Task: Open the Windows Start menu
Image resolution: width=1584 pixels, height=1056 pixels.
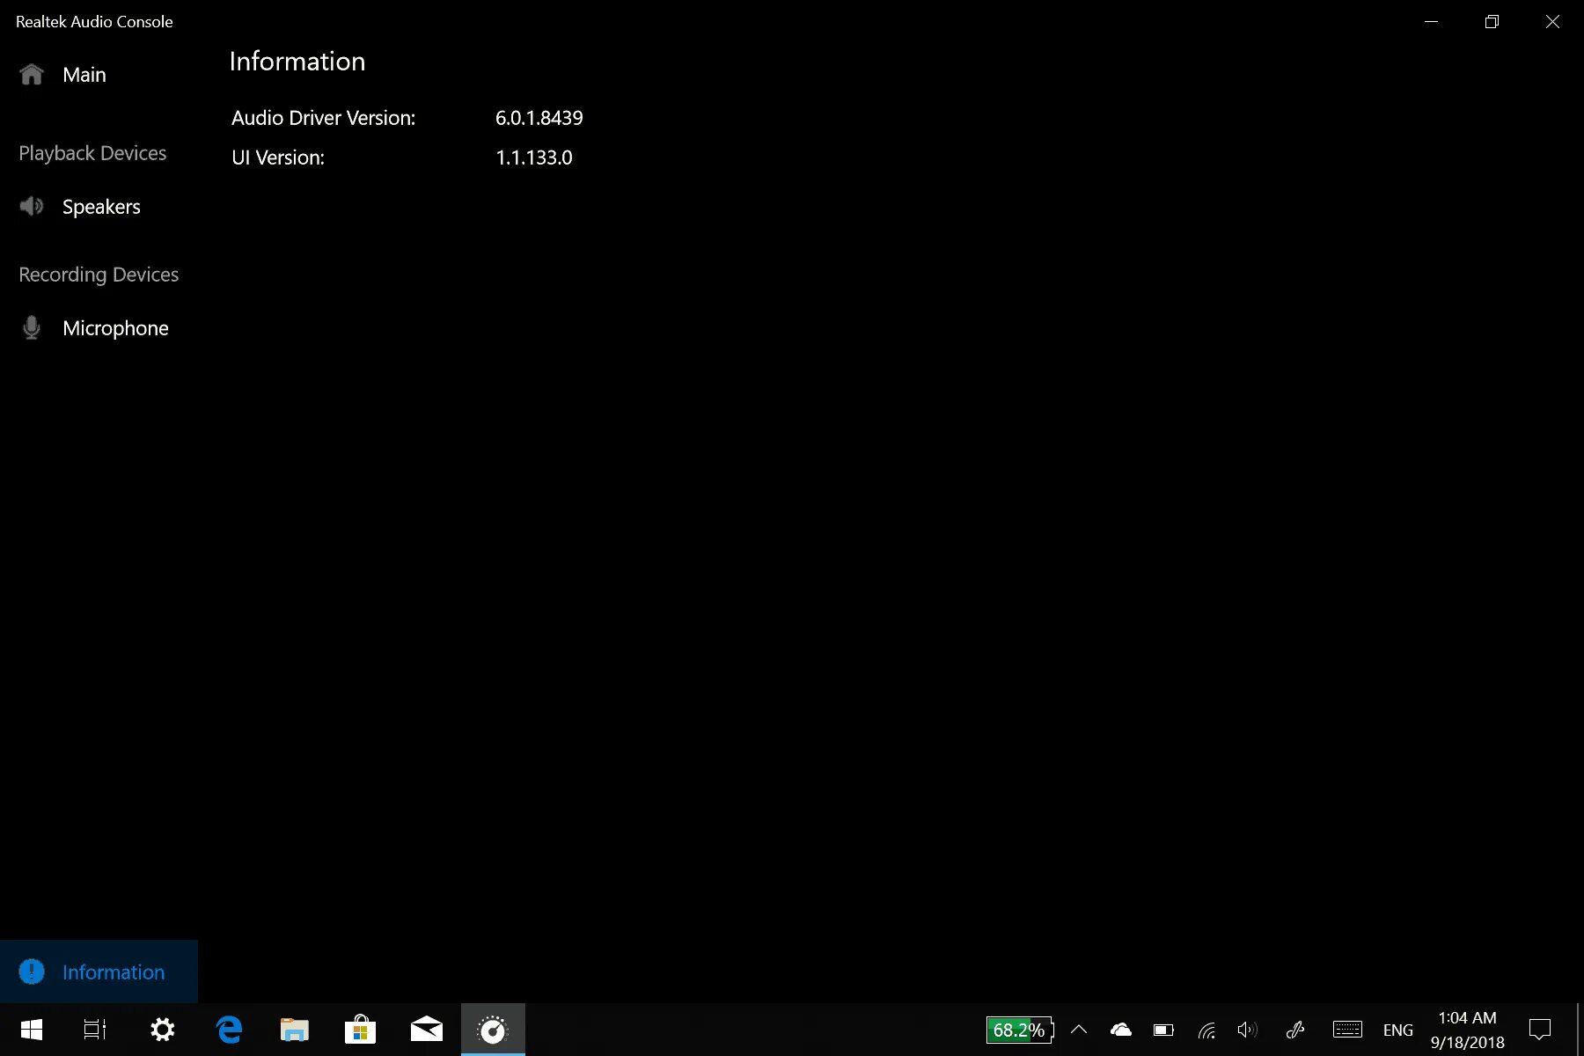Action: [x=32, y=1030]
